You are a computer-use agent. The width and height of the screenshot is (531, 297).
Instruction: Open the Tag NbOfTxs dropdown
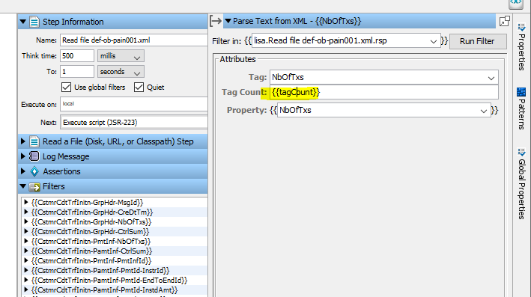coord(491,78)
